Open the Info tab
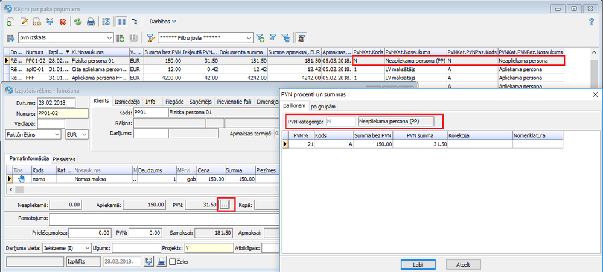This screenshot has width=603, height=272. pos(151,102)
